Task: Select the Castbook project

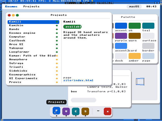Action: [x=33, y=41]
